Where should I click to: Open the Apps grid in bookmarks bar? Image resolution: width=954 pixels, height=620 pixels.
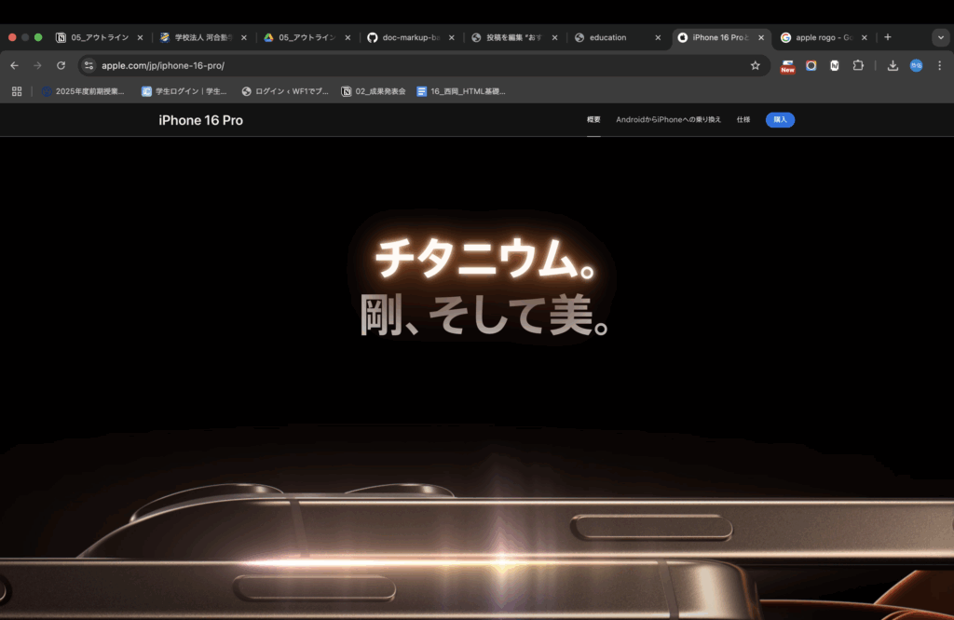pyautogui.click(x=16, y=91)
